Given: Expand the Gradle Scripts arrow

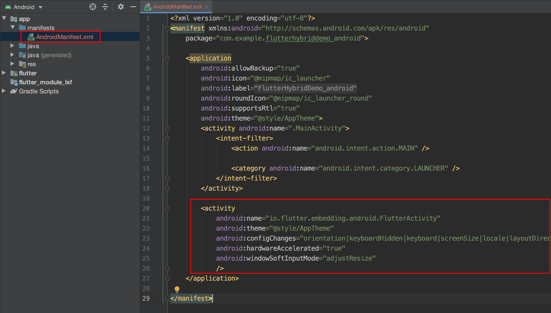Looking at the screenshot, I should click(4, 91).
